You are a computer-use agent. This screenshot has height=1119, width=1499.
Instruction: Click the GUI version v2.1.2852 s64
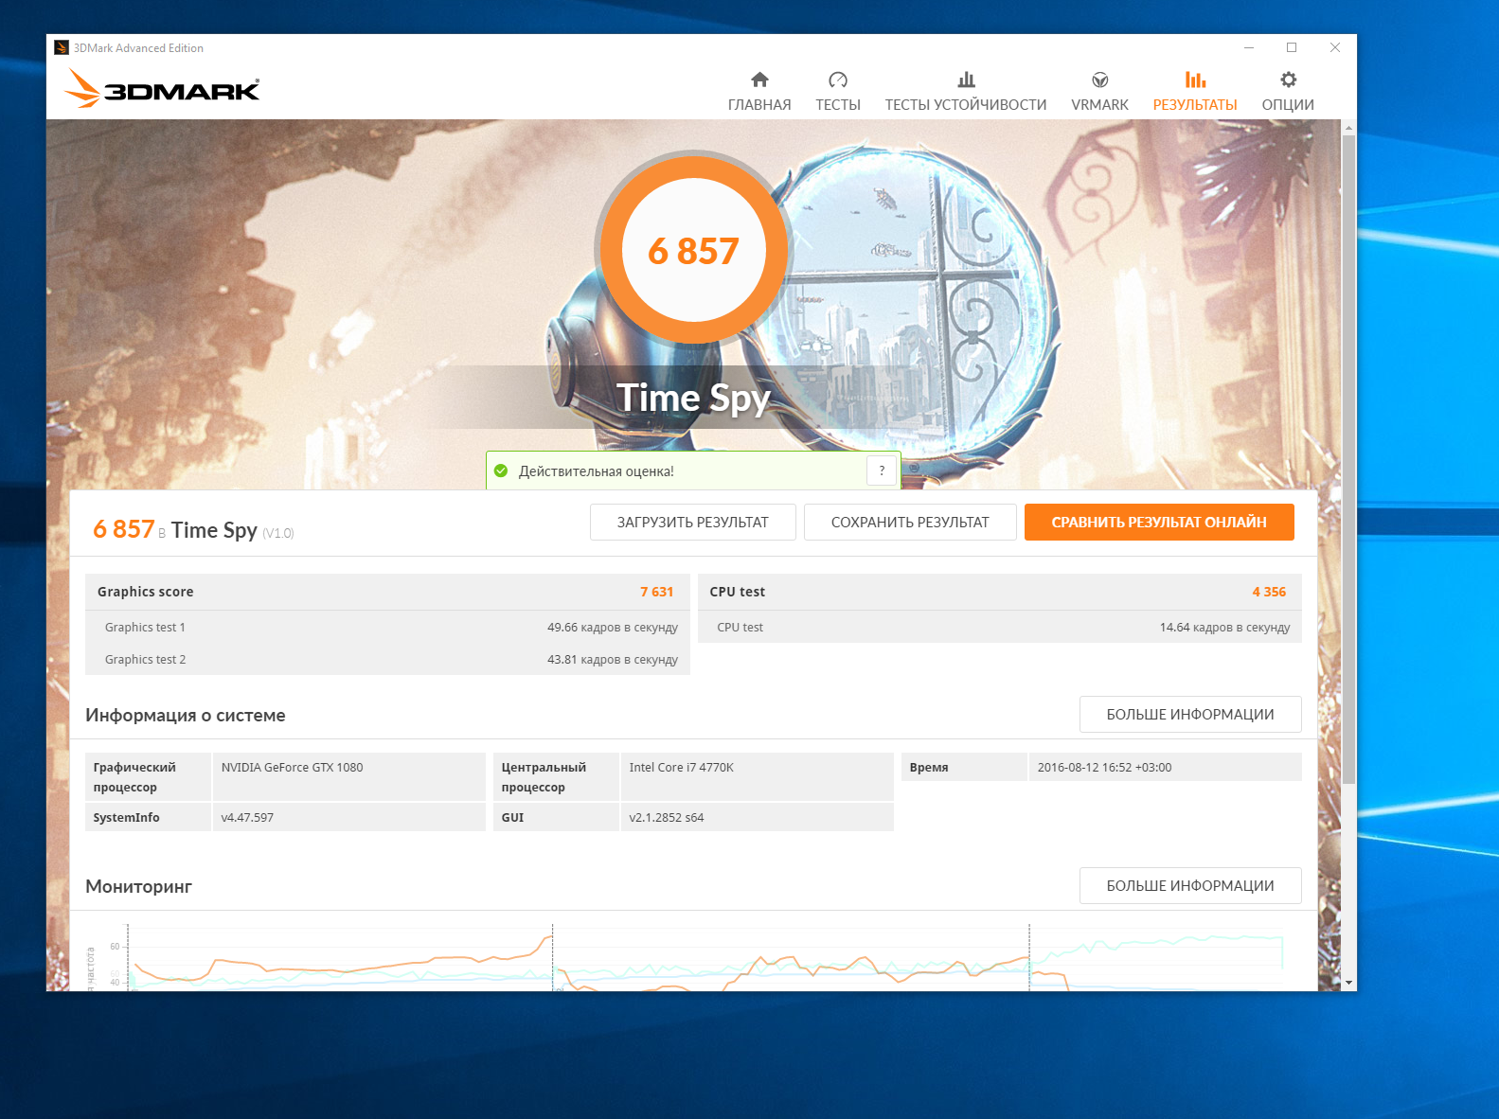(667, 817)
